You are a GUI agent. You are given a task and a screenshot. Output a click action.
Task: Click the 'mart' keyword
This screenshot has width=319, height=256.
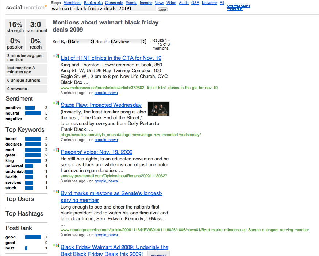pyautogui.click(x=10, y=150)
